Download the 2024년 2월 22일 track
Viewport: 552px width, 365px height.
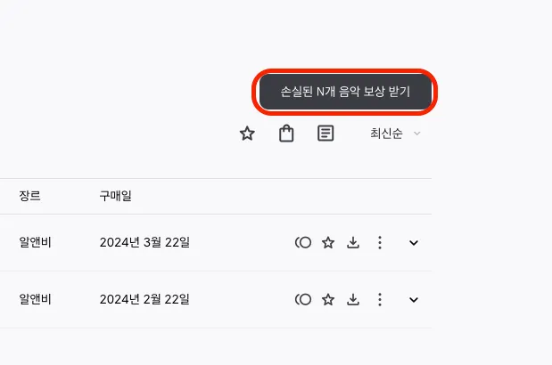[x=353, y=300]
